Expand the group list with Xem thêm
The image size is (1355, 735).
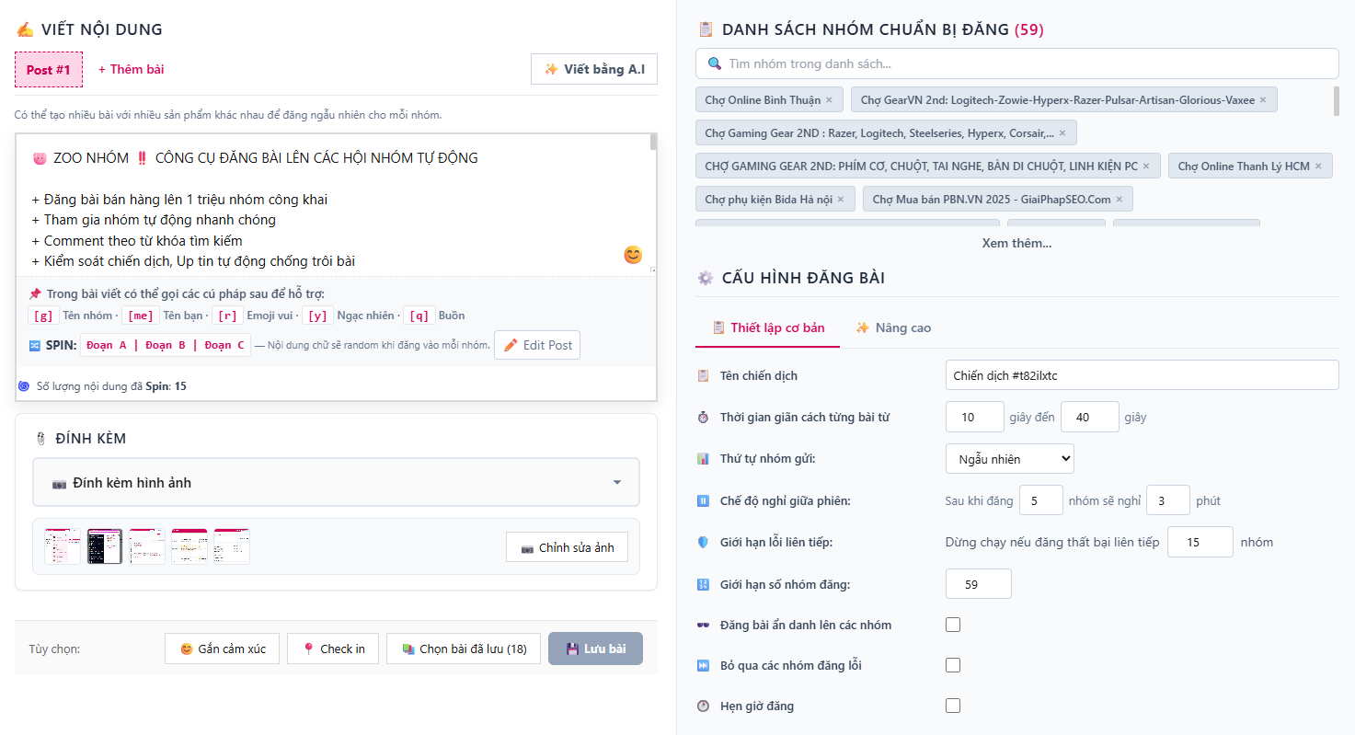click(x=1016, y=243)
